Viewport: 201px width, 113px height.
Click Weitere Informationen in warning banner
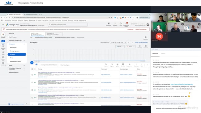(x=141, y=29)
